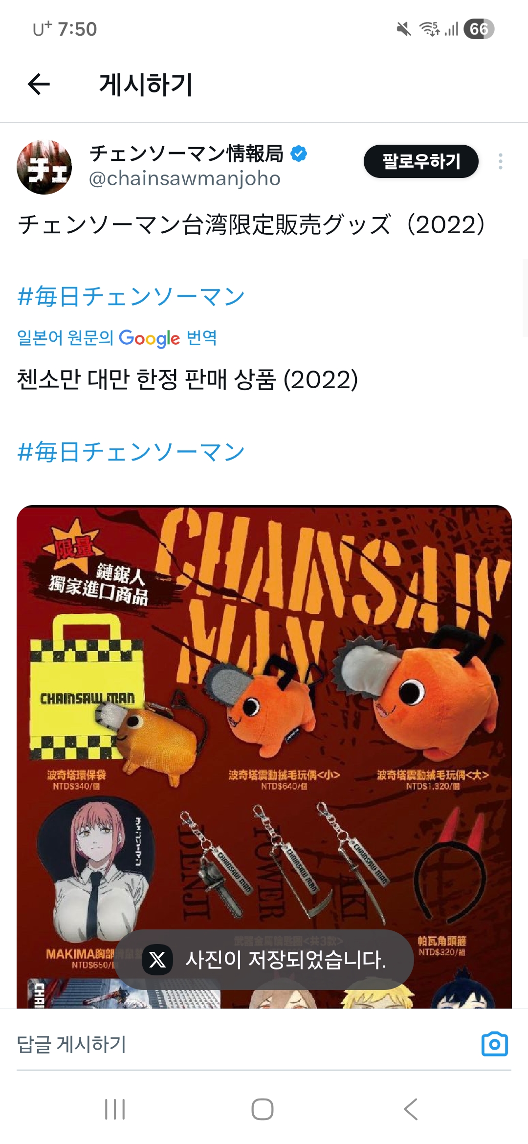Open the three-dot post options menu
The width and height of the screenshot is (528, 1144).
pyautogui.click(x=500, y=161)
